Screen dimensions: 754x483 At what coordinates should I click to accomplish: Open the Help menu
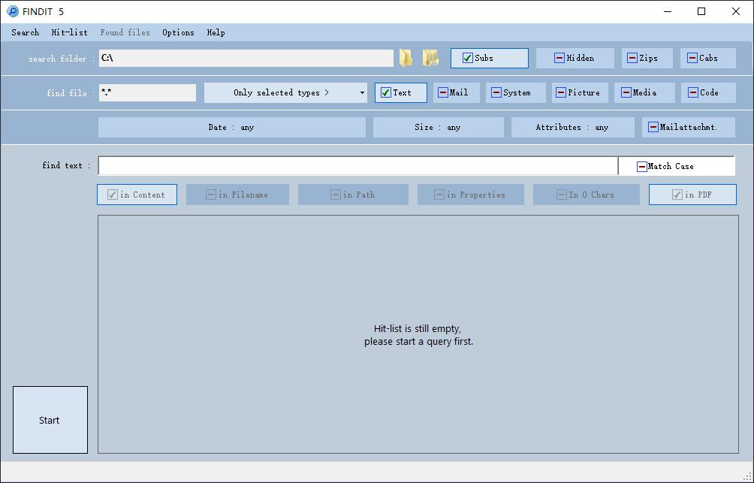[x=216, y=33]
